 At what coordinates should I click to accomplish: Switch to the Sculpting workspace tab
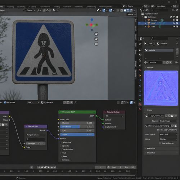pyautogui.click(x=21, y=6)
